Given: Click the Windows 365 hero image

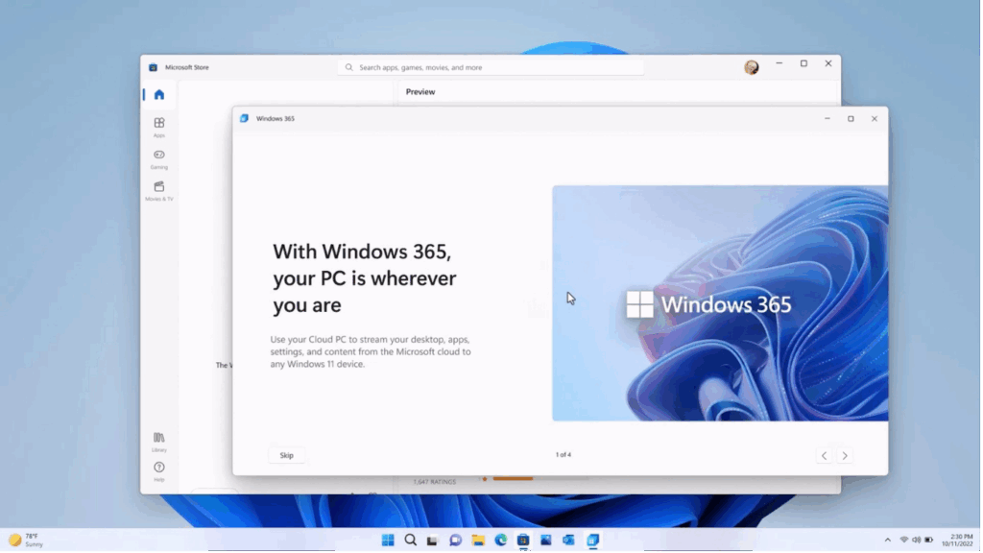Looking at the screenshot, I should [720, 303].
